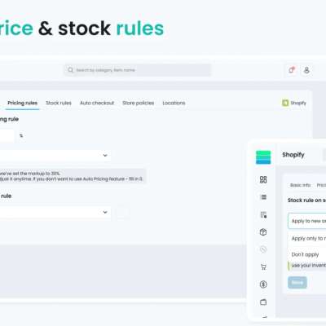The width and height of the screenshot is (326, 326).
Task: Click the Shopify store link
Action: pos(294,103)
